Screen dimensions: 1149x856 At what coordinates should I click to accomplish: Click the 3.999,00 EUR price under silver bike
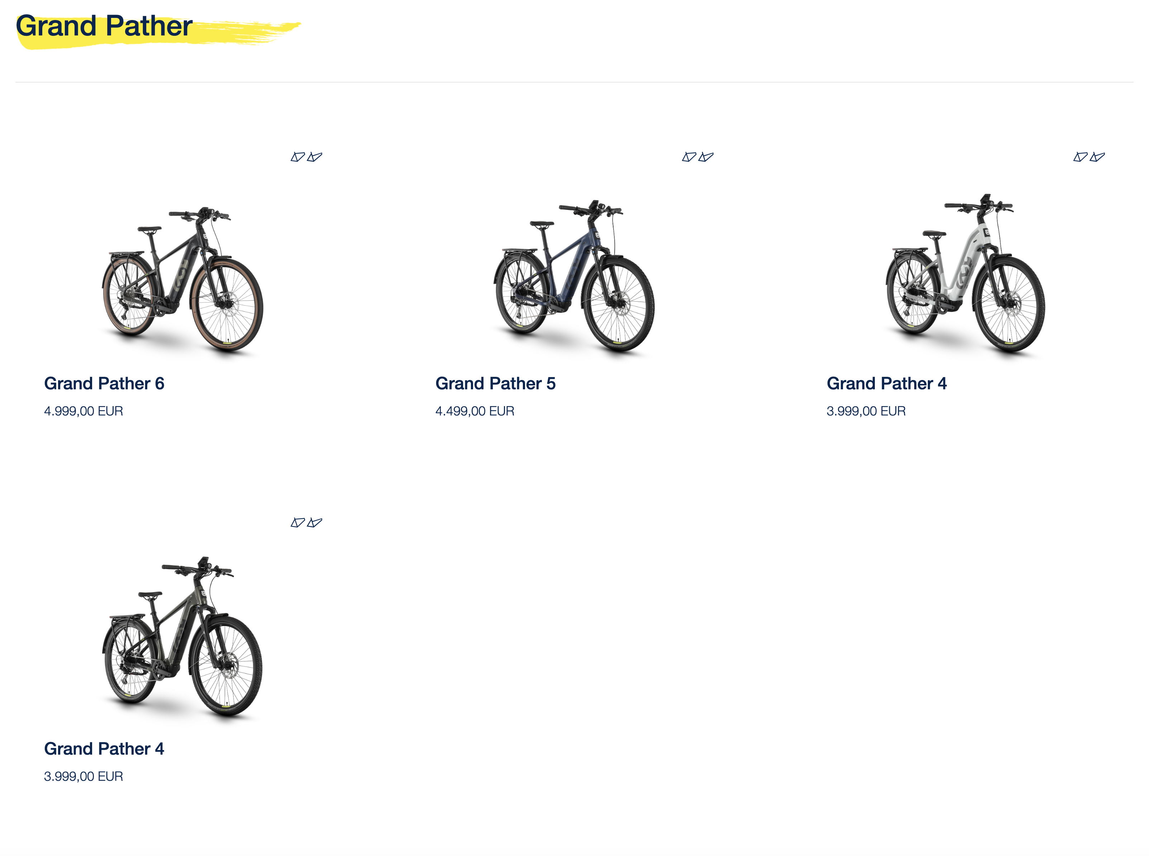pyautogui.click(x=866, y=411)
